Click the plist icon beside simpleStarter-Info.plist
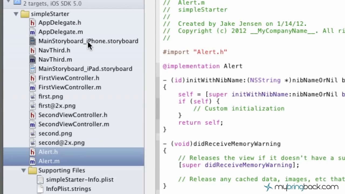 pyautogui.click(x=40, y=180)
